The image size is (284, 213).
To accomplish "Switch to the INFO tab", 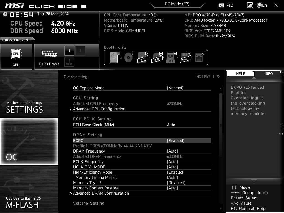I will pos(268,74).
